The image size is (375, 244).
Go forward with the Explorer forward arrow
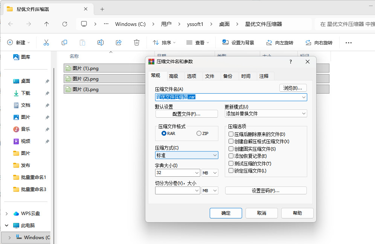(29, 24)
